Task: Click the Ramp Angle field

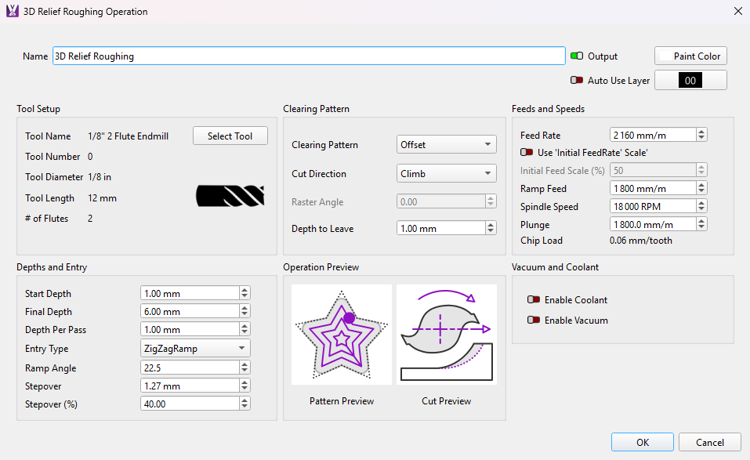Action: coord(190,368)
